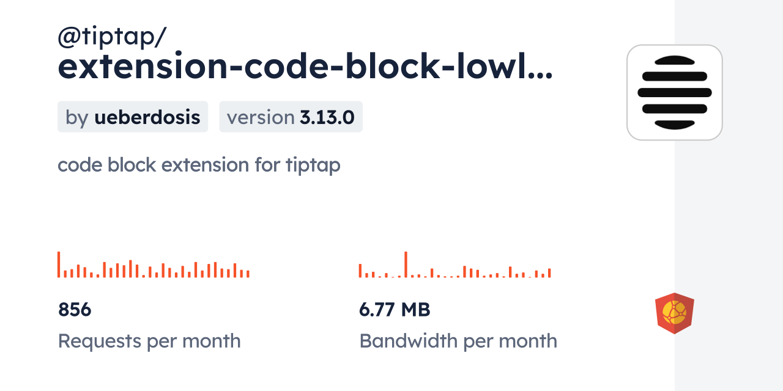Click the "version 3.13.0" badge

click(x=291, y=117)
